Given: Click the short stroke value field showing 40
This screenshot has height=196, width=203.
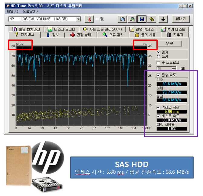Looking at the screenshot, I should tap(164, 68).
